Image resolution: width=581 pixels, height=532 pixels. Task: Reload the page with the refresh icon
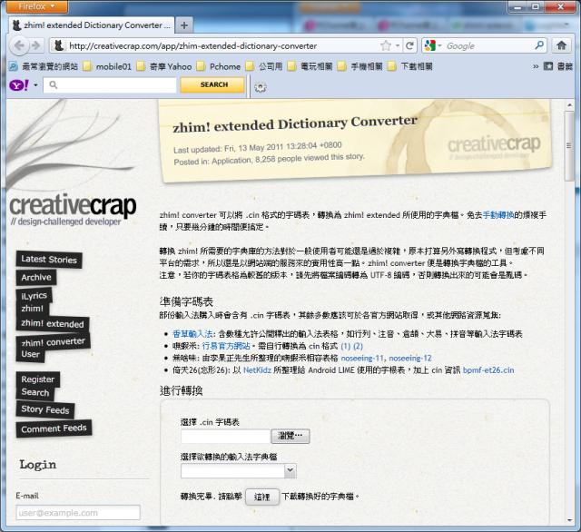[409, 46]
